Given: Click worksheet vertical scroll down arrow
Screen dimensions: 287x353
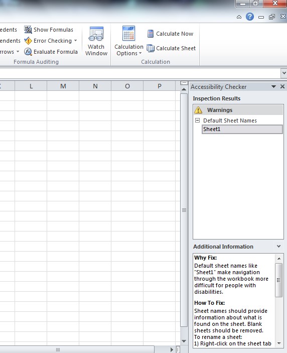Looking at the screenshot, I should click(x=184, y=341).
